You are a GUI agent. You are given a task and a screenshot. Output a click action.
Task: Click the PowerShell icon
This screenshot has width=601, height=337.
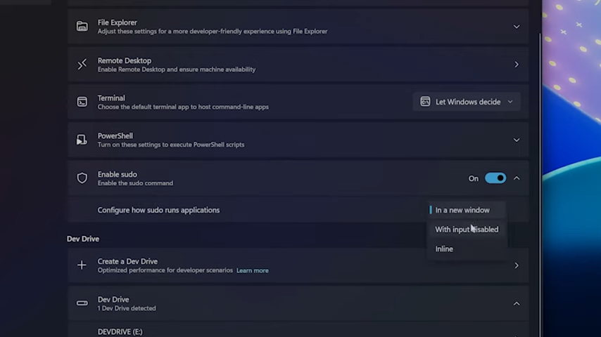[x=82, y=140]
